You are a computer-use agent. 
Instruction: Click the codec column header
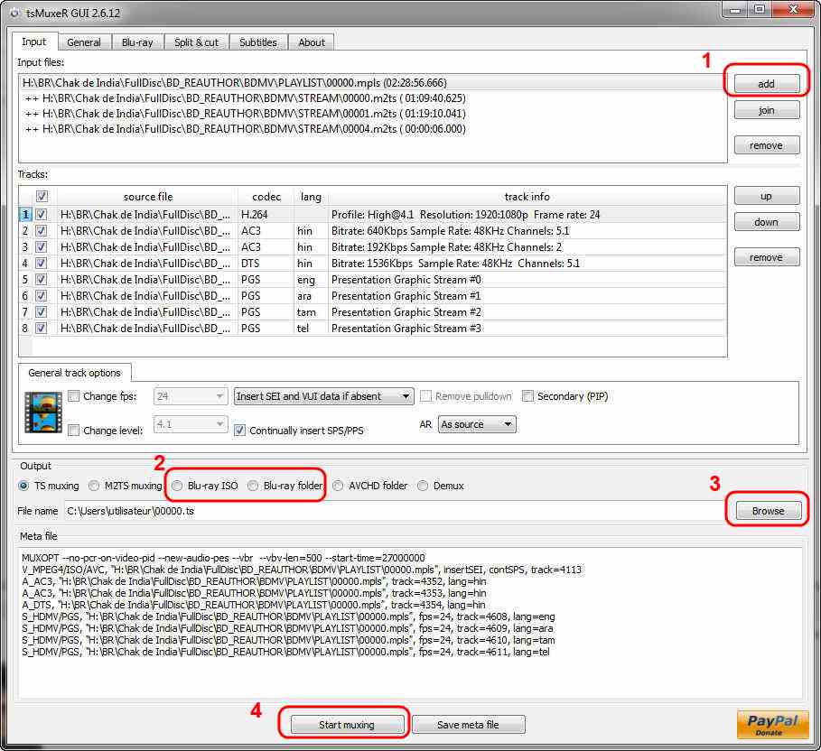pyautogui.click(x=266, y=196)
